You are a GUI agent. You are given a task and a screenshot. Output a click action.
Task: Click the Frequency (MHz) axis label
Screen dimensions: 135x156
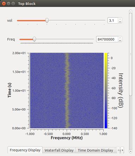[67, 138]
